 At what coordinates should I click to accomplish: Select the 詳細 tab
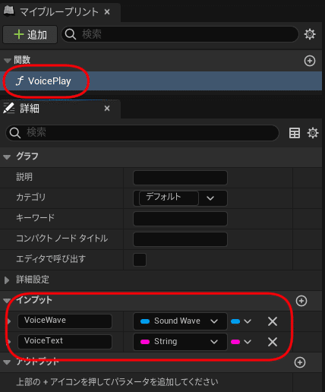59,109
